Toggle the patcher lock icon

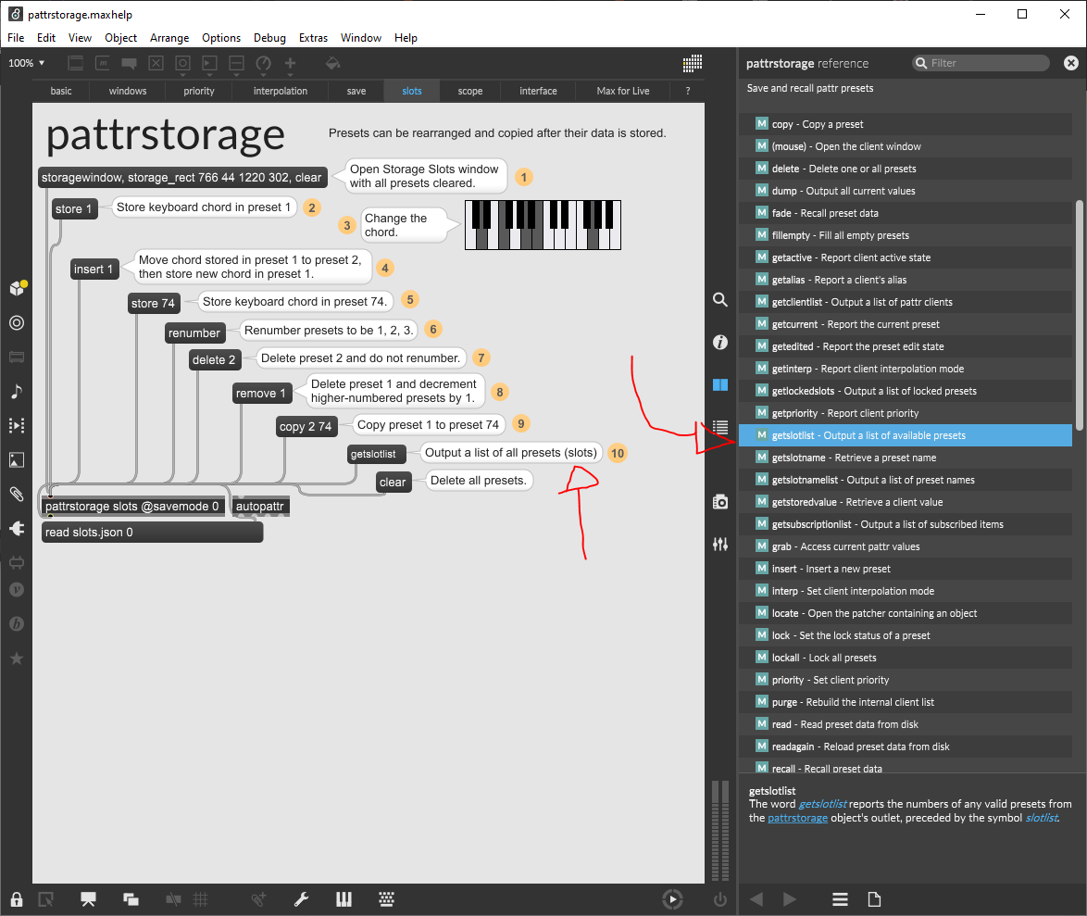pyautogui.click(x=17, y=899)
